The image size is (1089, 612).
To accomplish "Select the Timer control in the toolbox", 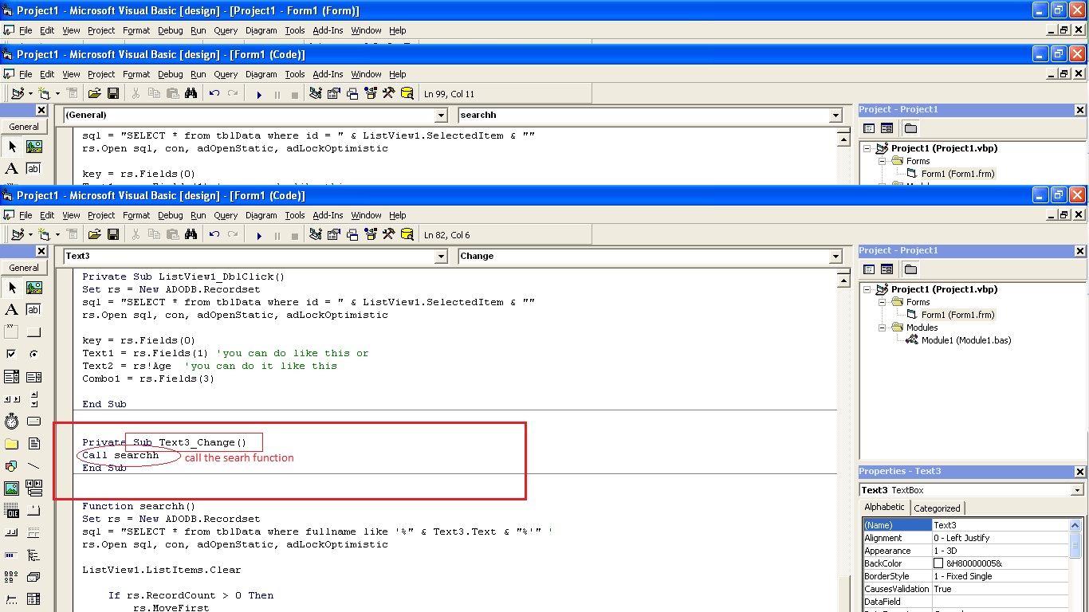I will 13,421.
